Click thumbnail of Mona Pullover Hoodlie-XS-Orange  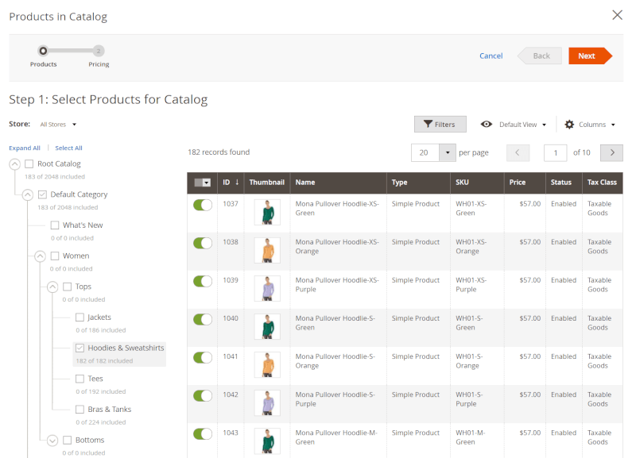point(267,250)
